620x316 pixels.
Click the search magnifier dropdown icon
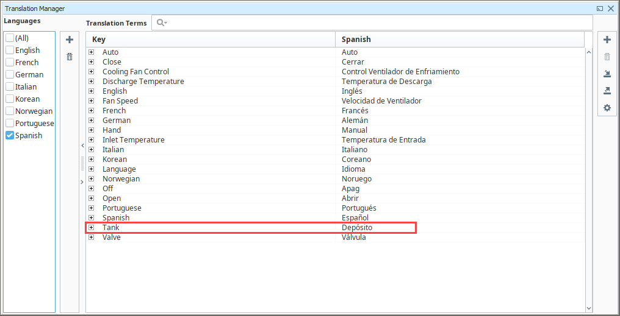point(162,23)
